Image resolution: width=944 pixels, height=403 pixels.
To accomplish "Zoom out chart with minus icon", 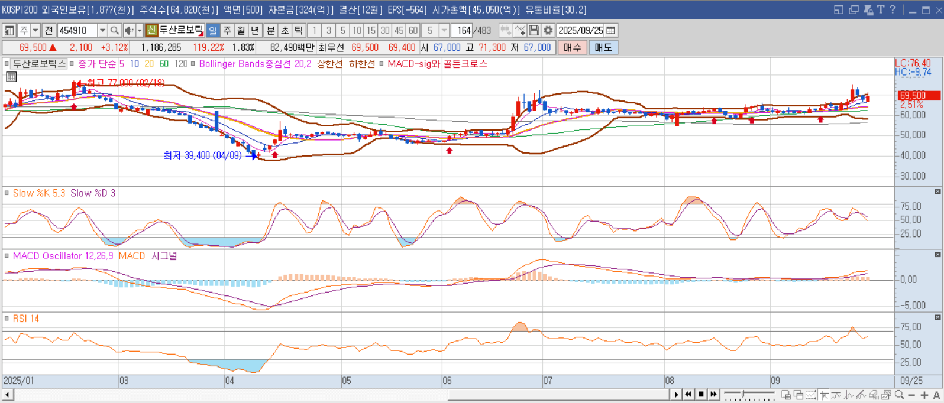I will 911,395.
